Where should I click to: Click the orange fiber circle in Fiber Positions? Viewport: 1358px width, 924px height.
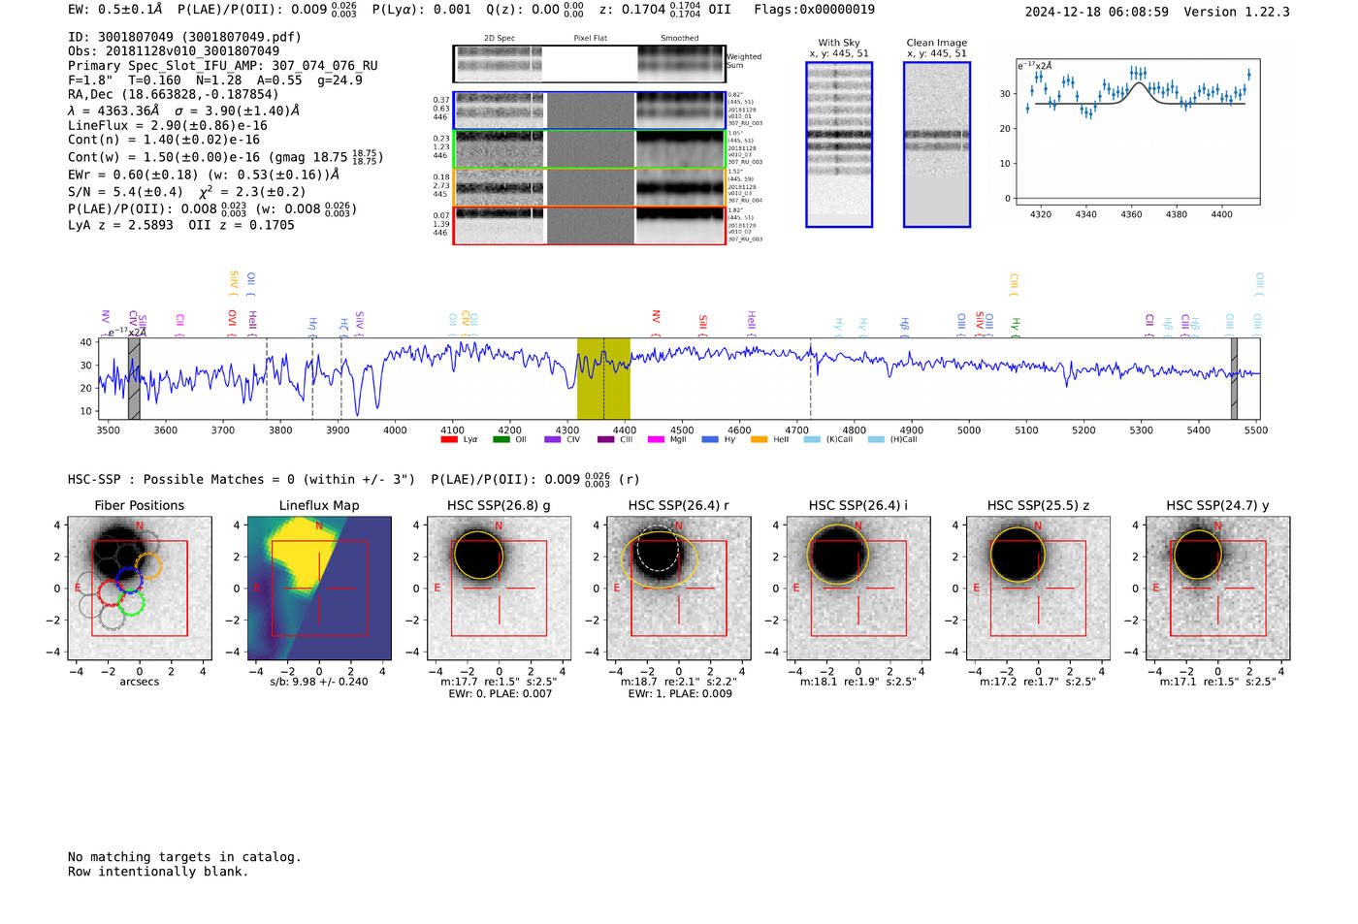coord(148,566)
